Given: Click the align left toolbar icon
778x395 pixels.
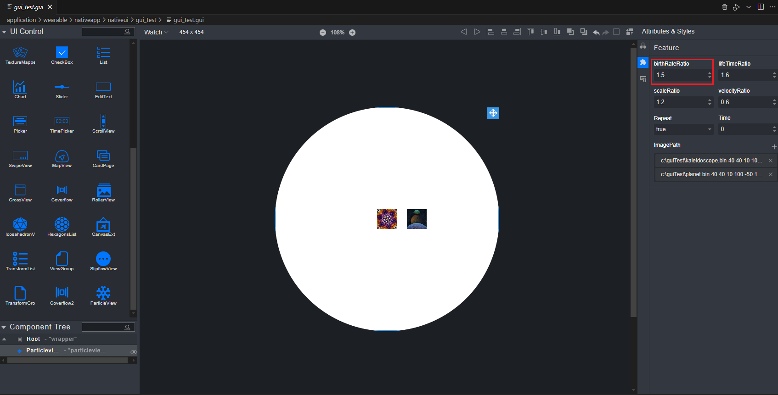Looking at the screenshot, I should tap(490, 32).
